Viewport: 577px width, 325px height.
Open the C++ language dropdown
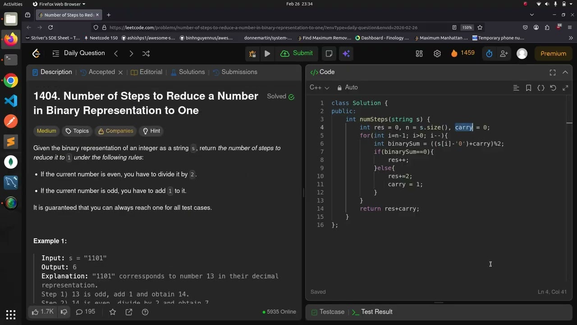tap(319, 88)
